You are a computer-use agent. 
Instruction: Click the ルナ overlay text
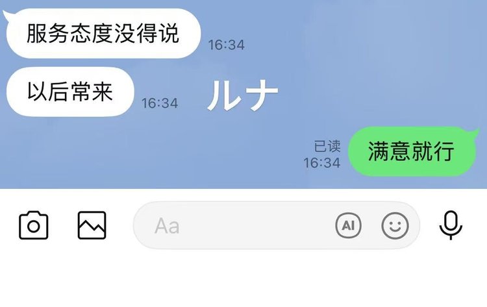[243, 95]
